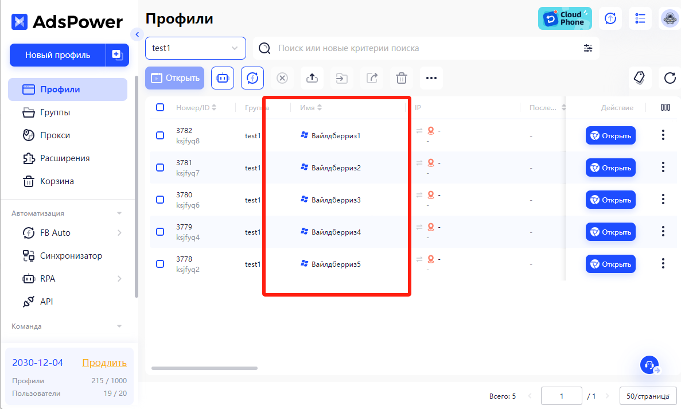
Task: Click the Новый профиль button
Action: pos(58,54)
